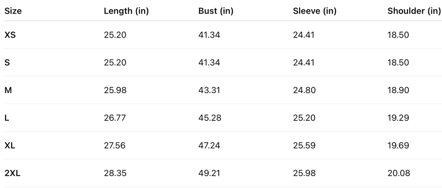The height and width of the screenshot is (188, 442).
Task: Click the 2XL length value 28.35
Action: click(115, 173)
